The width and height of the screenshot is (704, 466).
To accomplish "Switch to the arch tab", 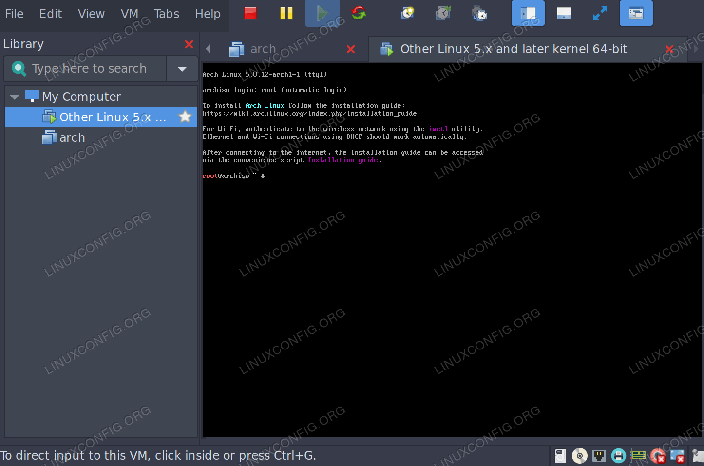I will tap(263, 49).
